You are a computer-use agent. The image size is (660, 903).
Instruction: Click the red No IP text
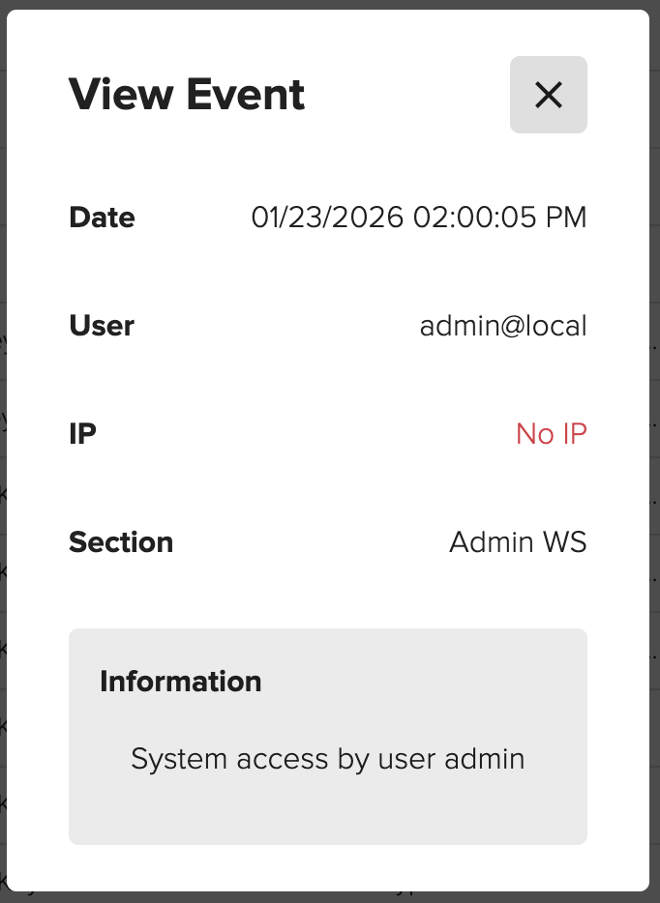(551, 434)
